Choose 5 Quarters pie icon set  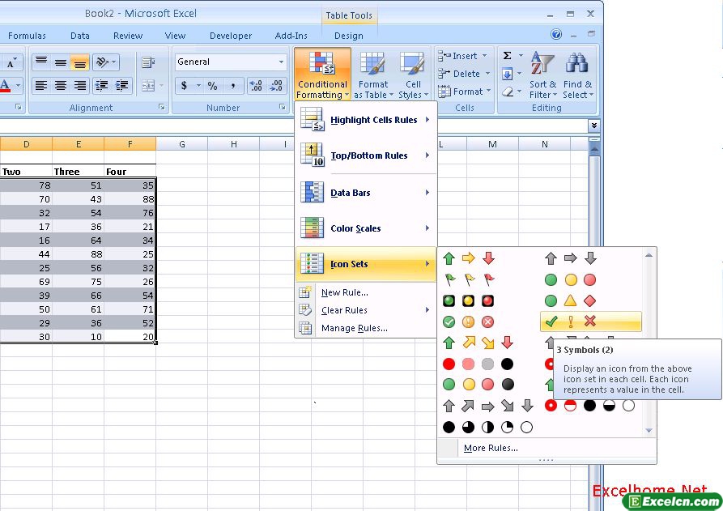click(487, 427)
